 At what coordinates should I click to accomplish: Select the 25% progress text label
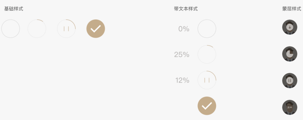tap(182, 55)
